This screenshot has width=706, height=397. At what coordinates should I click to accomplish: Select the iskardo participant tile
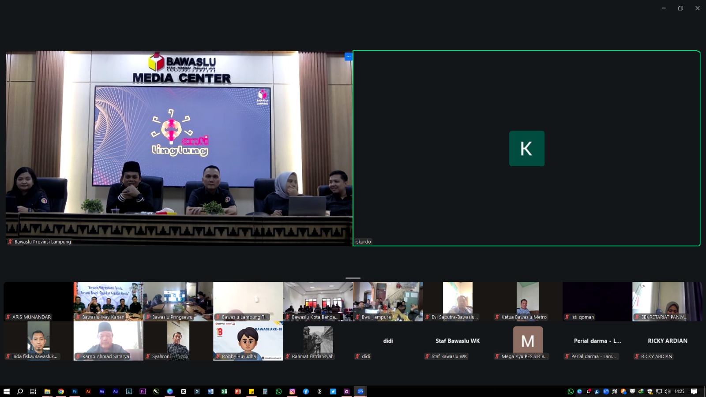(526, 148)
